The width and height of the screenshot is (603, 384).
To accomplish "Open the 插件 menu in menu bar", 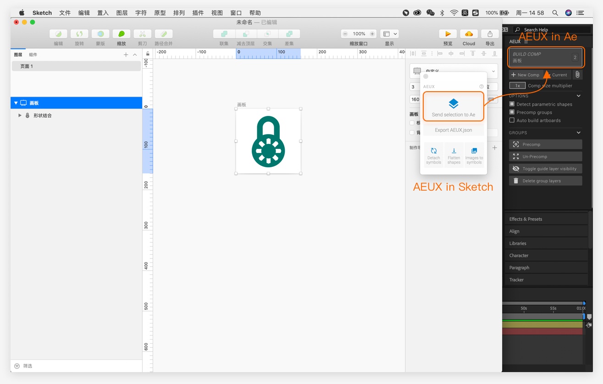I will pos(198,13).
